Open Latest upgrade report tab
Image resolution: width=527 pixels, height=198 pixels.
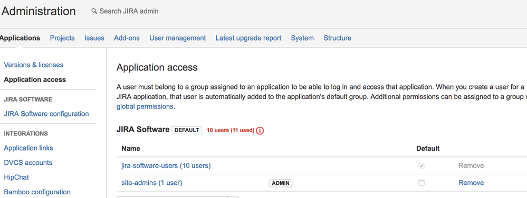coord(248,38)
